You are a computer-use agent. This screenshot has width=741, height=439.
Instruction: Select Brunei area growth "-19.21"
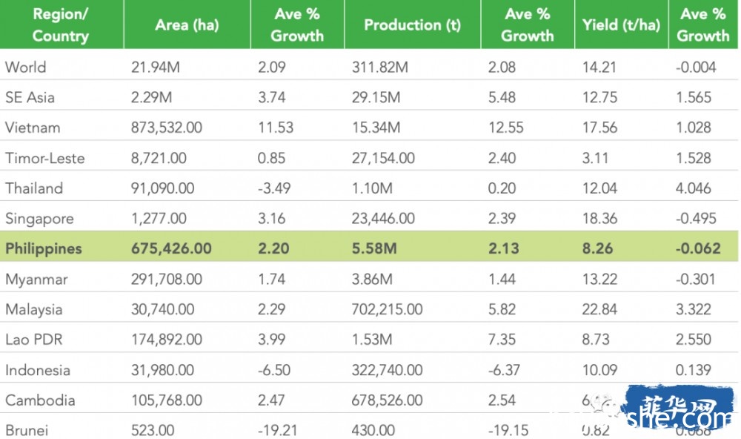[277, 431]
